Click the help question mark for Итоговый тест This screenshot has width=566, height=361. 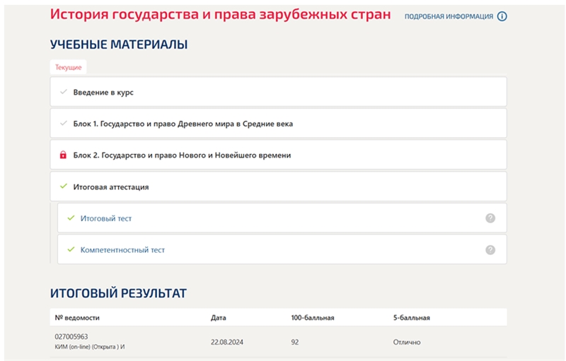490,218
